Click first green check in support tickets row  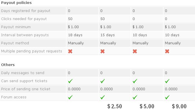click(70, 81)
